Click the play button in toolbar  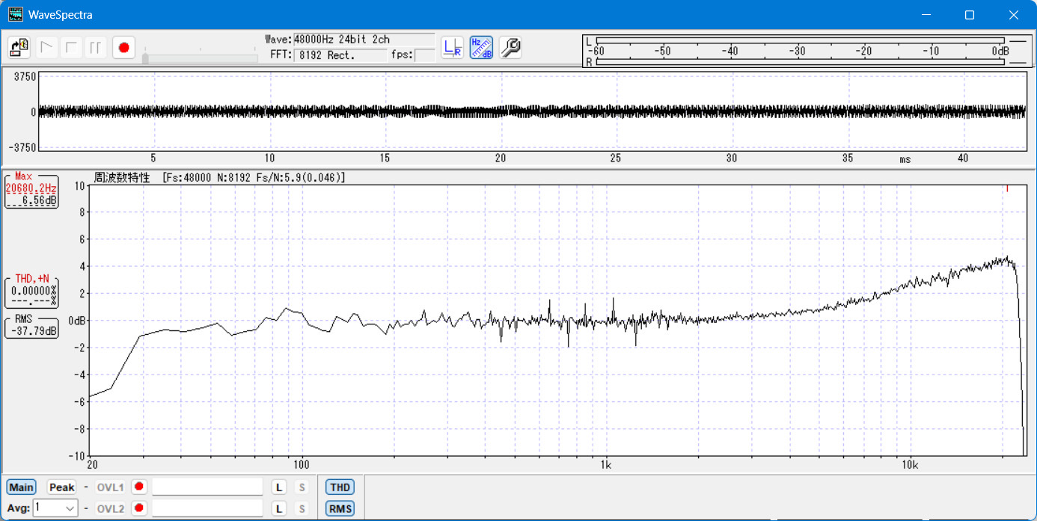pos(47,48)
